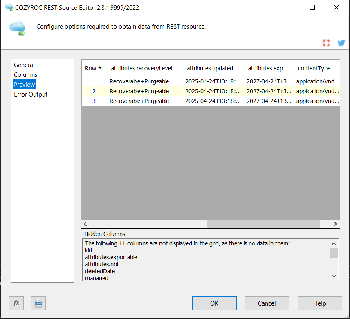Confirm with the OK button
350x319 pixels.
pos(214,303)
